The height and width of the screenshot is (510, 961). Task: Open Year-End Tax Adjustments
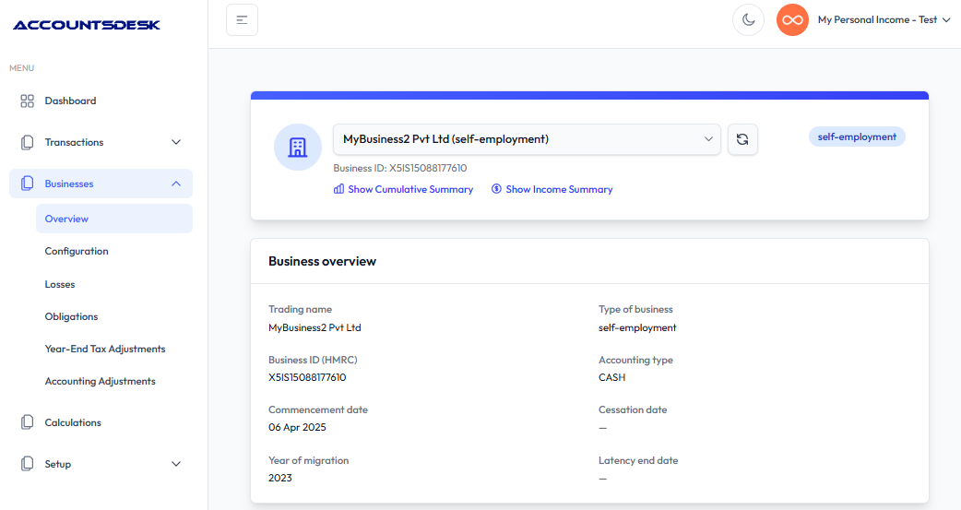[x=105, y=349]
